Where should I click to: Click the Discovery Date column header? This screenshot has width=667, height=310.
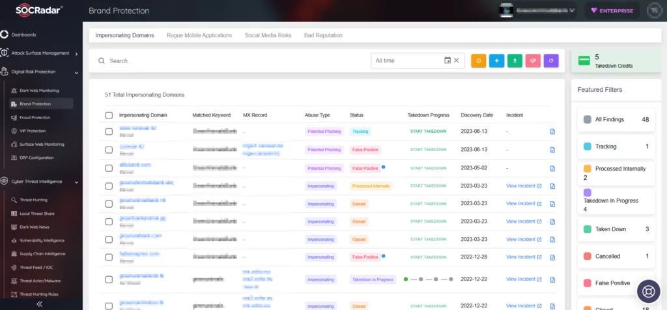coord(477,115)
